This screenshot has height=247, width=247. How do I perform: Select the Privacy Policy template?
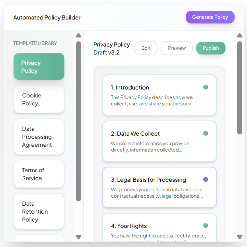click(39, 66)
